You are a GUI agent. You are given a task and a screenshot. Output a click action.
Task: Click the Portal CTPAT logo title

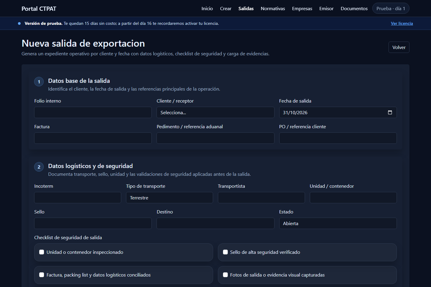coord(39,9)
